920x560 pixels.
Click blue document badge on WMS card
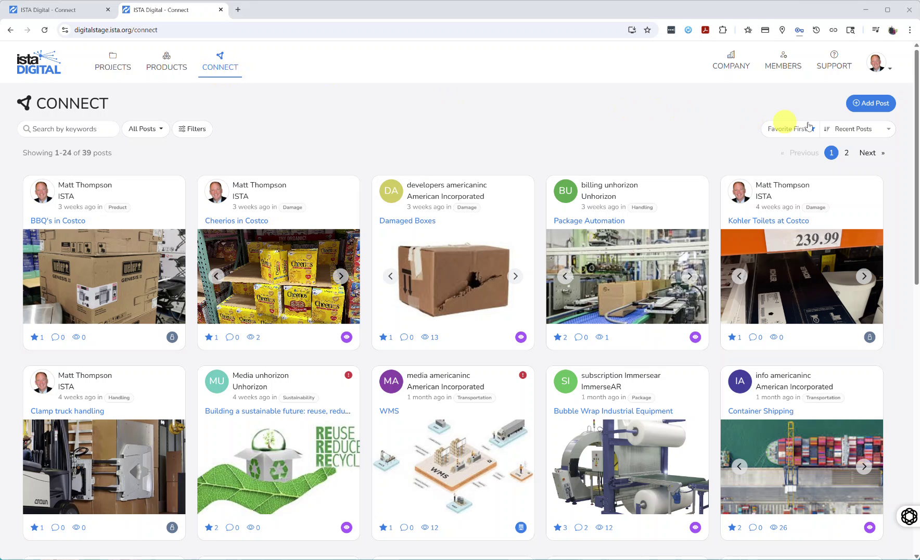click(x=521, y=528)
